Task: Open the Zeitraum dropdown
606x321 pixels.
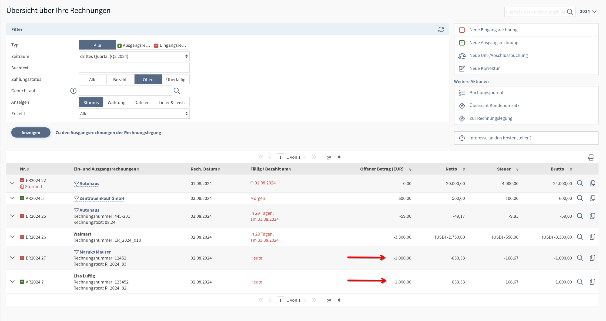Action: coord(134,56)
